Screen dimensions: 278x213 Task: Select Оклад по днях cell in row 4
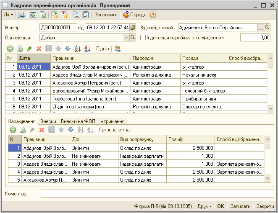click(x=142, y=172)
